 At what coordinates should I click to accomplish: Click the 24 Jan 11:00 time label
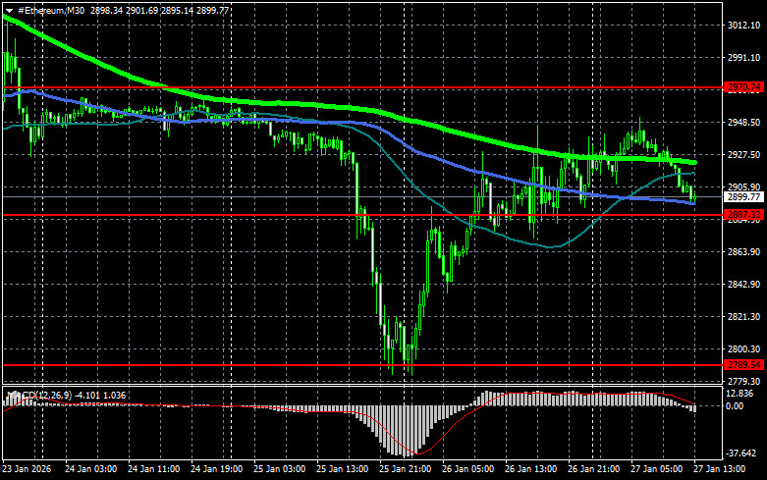click(x=153, y=469)
